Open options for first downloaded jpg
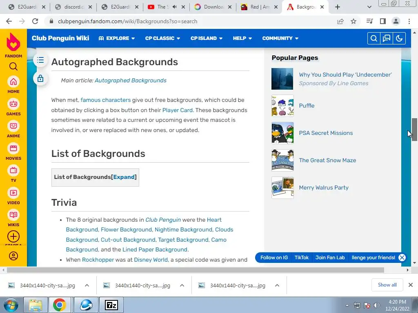Viewport: 418px width, 313px height. tap(87, 285)
